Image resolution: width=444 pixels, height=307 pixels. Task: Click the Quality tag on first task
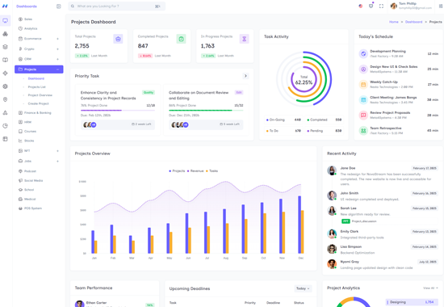[149, 92]
